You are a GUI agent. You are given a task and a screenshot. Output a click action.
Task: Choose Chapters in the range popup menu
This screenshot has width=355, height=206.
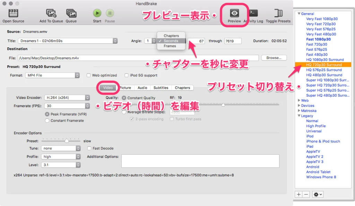click(171, 36)
